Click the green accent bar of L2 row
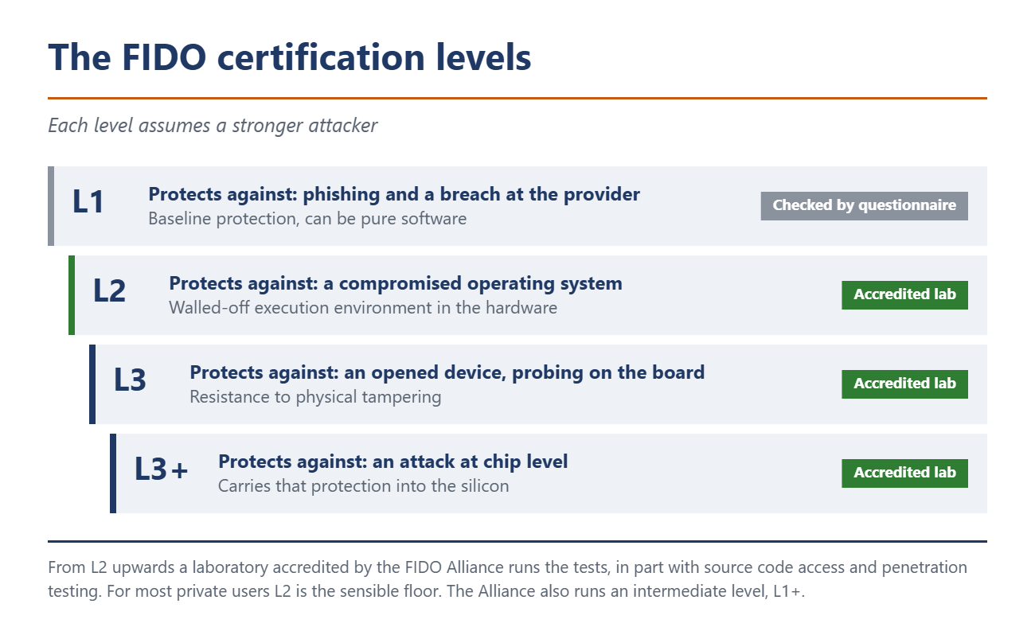 [72, 295]
